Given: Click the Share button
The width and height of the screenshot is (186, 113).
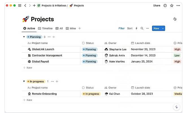Looking at the screenshot, I should (157, 6).
